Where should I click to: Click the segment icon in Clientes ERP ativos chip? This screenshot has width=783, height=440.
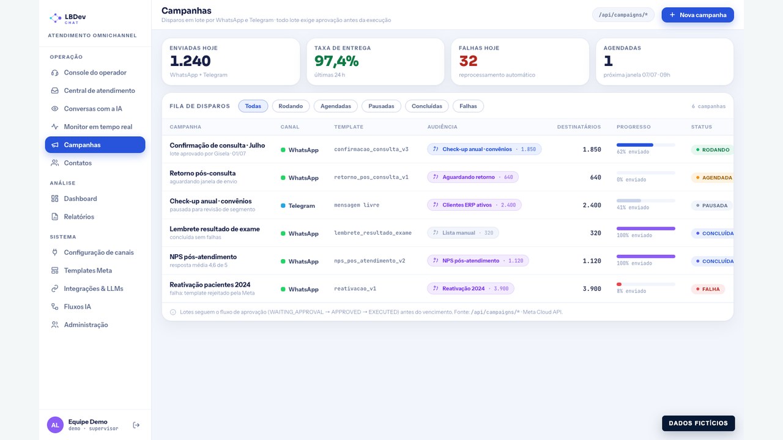click(x=436, y=205)
